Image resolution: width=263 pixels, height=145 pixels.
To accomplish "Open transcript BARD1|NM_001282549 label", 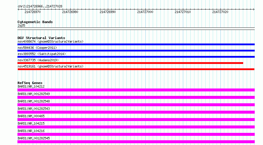I will coord(34,94).
